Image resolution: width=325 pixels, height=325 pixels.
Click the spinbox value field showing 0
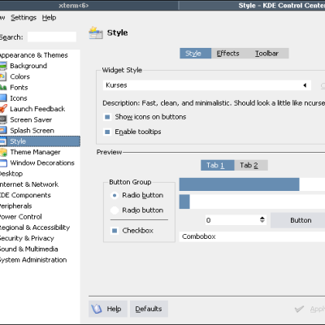232,220
